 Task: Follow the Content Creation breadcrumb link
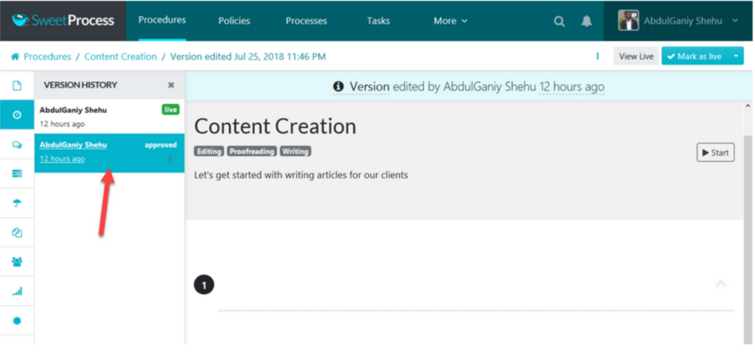point(120,57)
